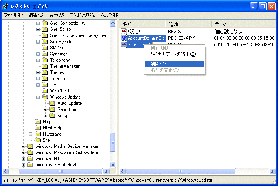Expand the Uninstall key
The height and width of the screenshot is (186, 278).
[x=38, y=79]
